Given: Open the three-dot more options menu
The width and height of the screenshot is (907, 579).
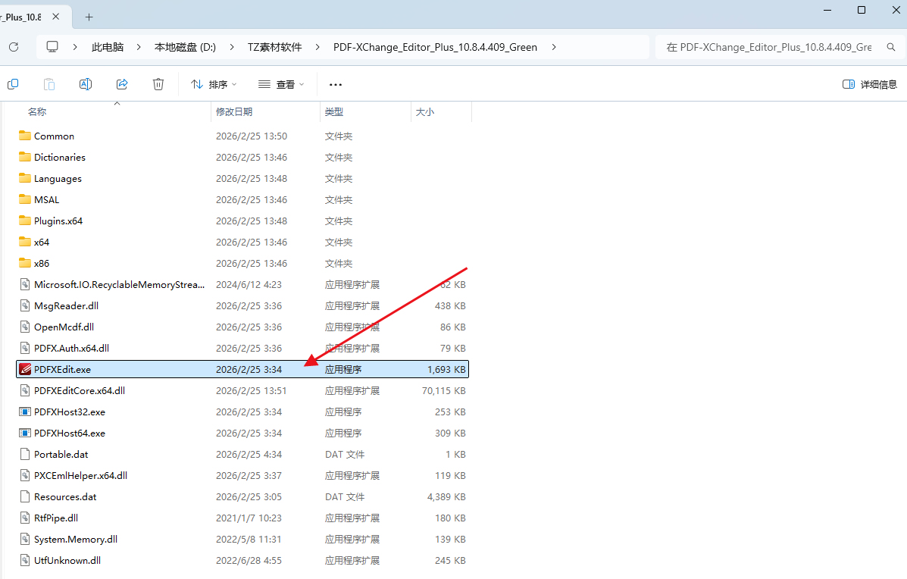Looking at the screenshot, I should coord(336,84).
